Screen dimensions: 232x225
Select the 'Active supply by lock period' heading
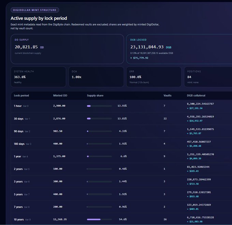[39, 18]
